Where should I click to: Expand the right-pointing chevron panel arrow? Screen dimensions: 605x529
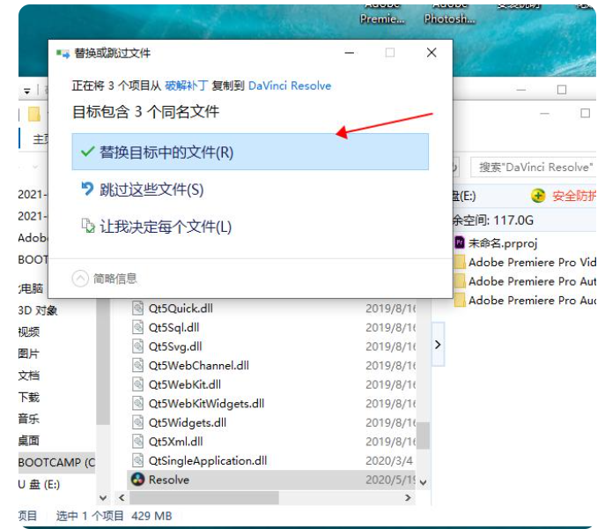(x=438, y=346)
